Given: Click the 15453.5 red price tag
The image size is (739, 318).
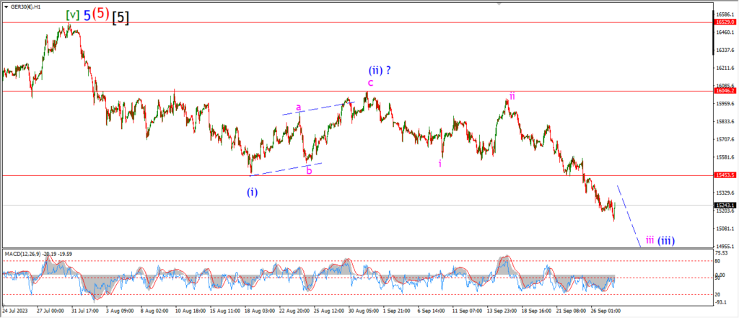Looking at the screenshot, I should [x=724, y=175].
